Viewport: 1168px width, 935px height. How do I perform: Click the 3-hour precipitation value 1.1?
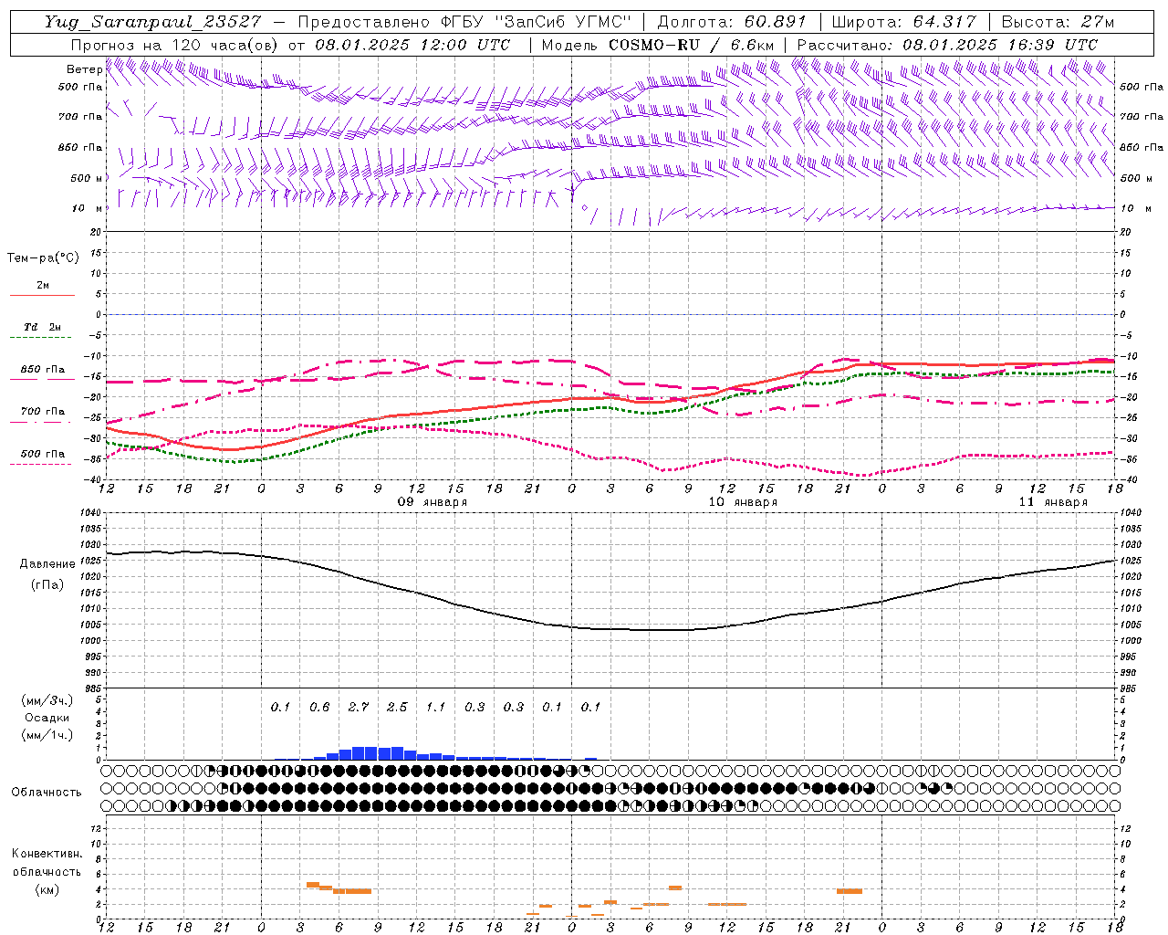pos(436,707)
